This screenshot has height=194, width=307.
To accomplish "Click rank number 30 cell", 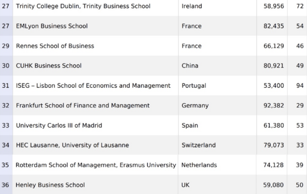I will [5, 66].
